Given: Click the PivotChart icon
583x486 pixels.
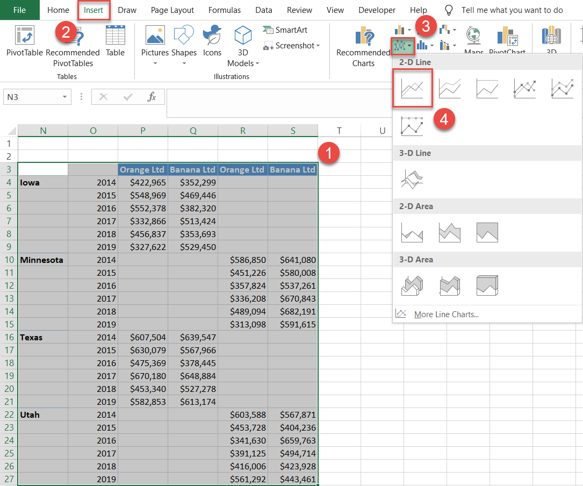Looking at the screenshot, I should point(508,35).
